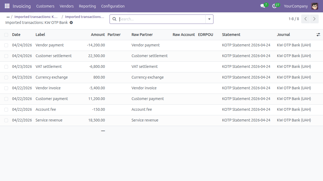This screenshot has width=323, height=181.
Task: Open the conversations chat icon with badge 7
Action: coord(263,6)
